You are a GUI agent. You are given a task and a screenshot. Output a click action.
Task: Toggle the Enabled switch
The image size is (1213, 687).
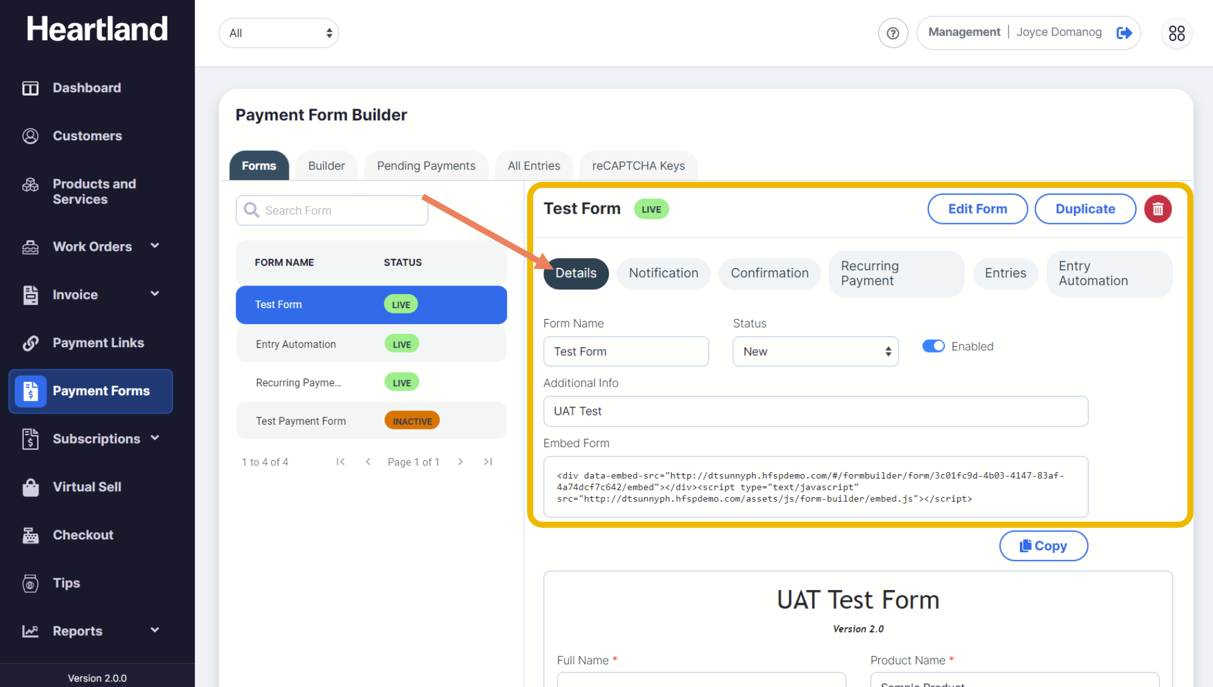pos(933,346)
